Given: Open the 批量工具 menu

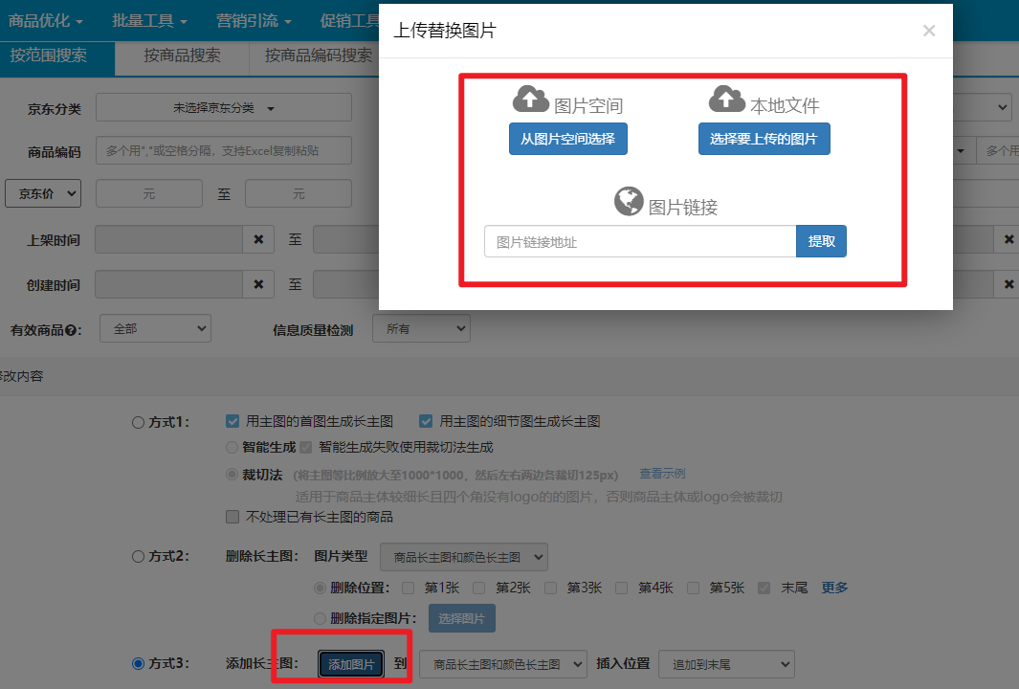Looking at the screenshot, I should [148, 20].
